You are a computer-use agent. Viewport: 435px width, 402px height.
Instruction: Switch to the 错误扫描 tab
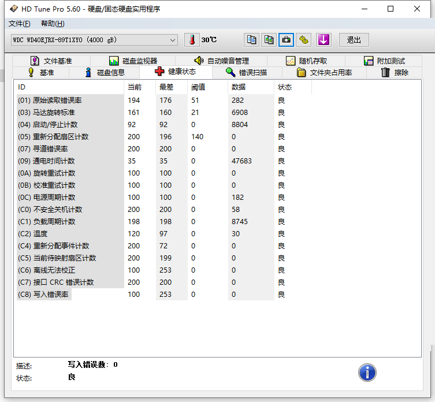(246, 72)
